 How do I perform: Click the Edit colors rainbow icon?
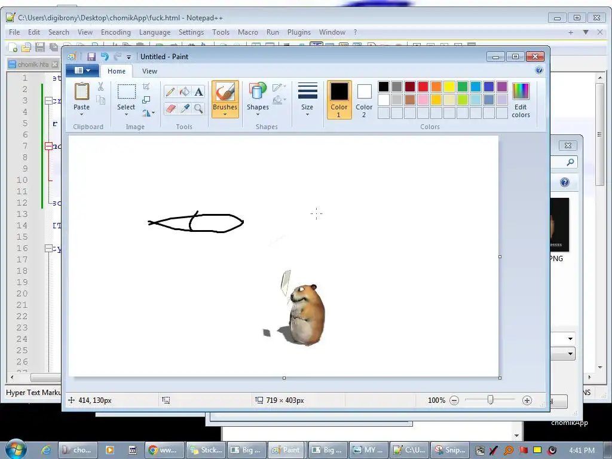point(521,91)
